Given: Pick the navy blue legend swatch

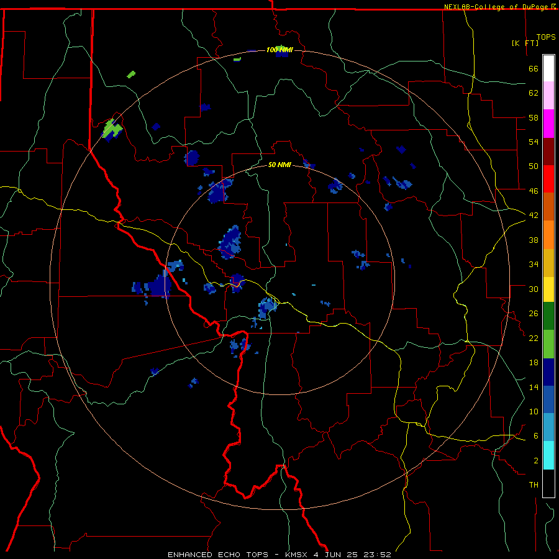Looking at the screenshot, I should [548, 372].
